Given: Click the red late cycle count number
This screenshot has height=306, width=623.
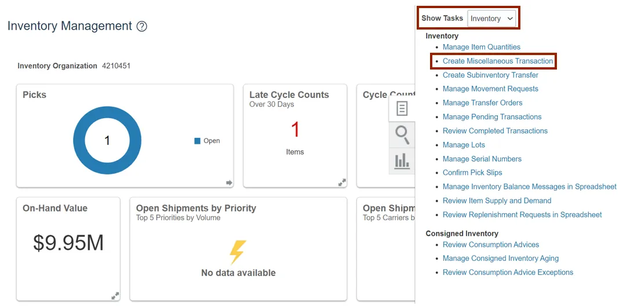Looking at the screenshot, I should pyautogui.click(x=295, y=129).
